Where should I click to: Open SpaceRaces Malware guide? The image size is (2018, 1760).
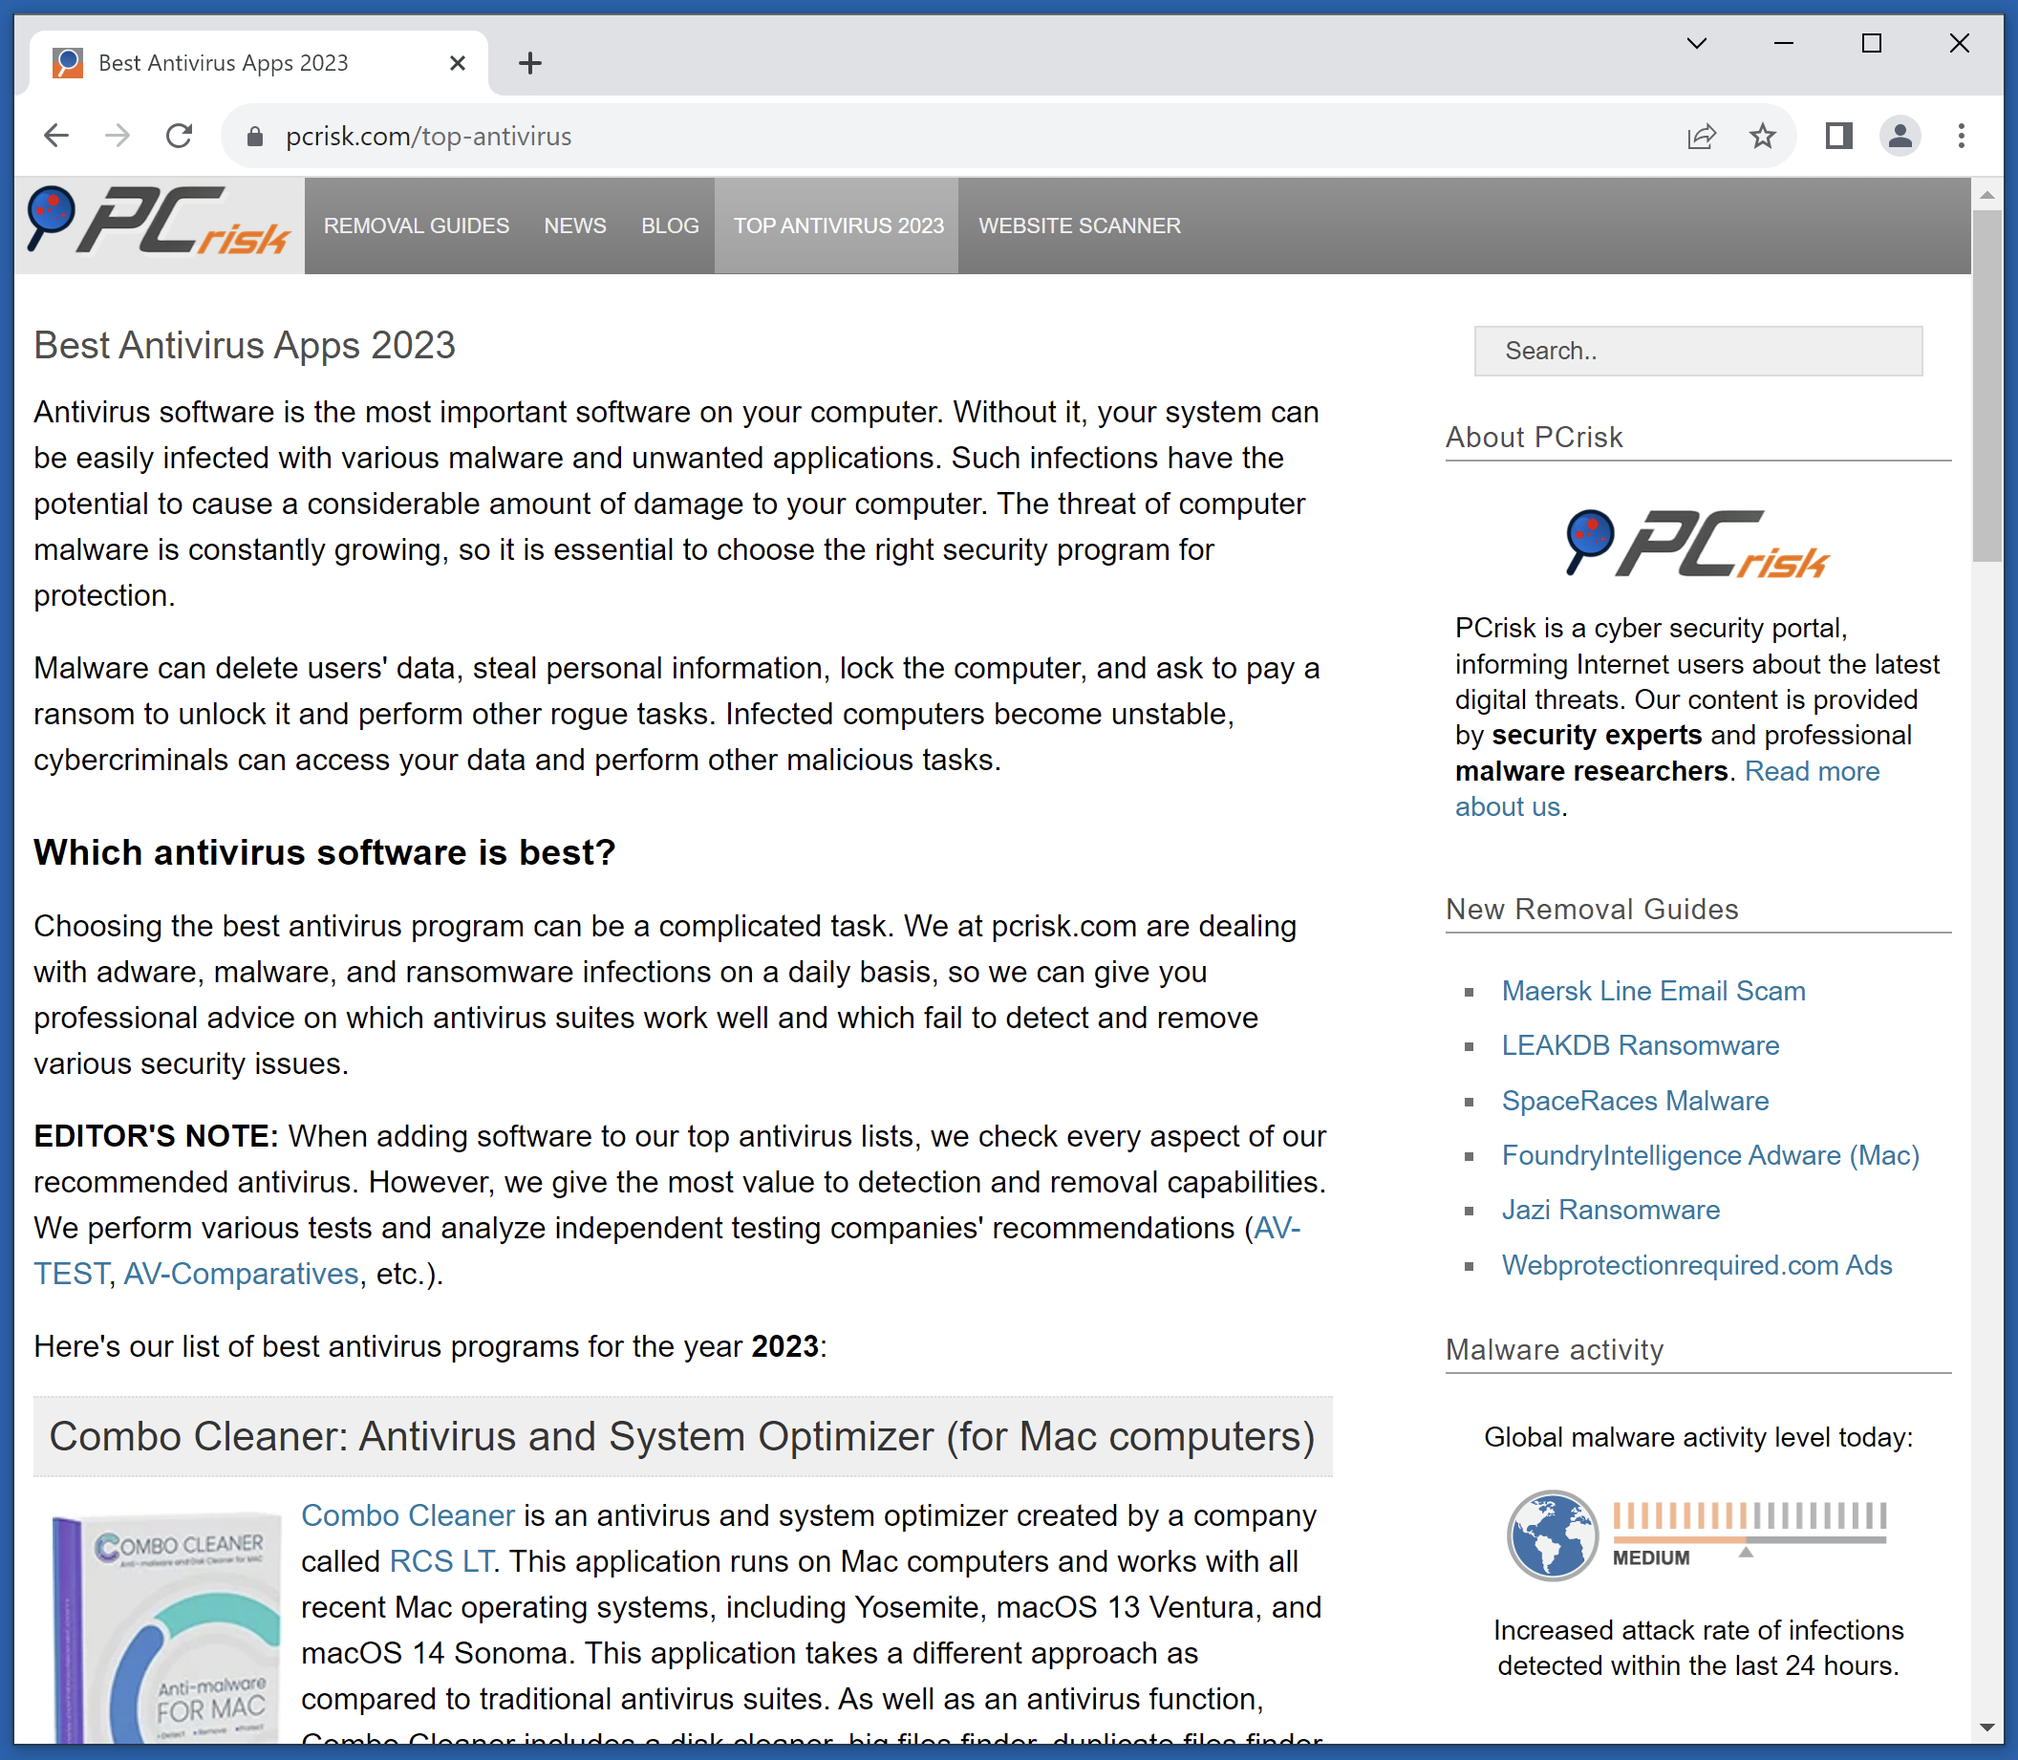1635,1101
